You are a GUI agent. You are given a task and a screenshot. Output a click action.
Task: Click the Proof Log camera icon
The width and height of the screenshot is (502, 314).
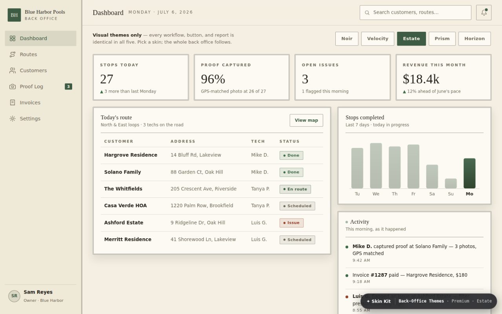point(13,87)
